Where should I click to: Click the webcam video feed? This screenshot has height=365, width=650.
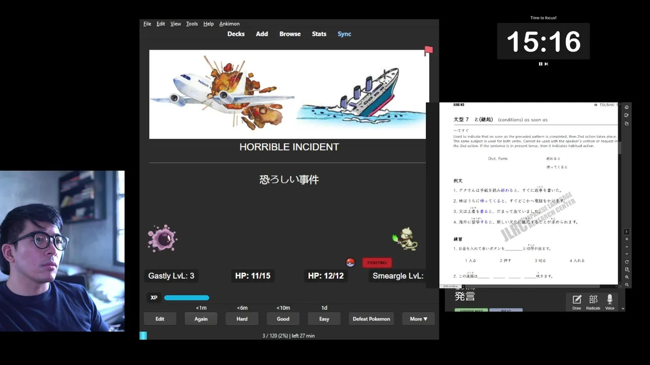(62, 251)
